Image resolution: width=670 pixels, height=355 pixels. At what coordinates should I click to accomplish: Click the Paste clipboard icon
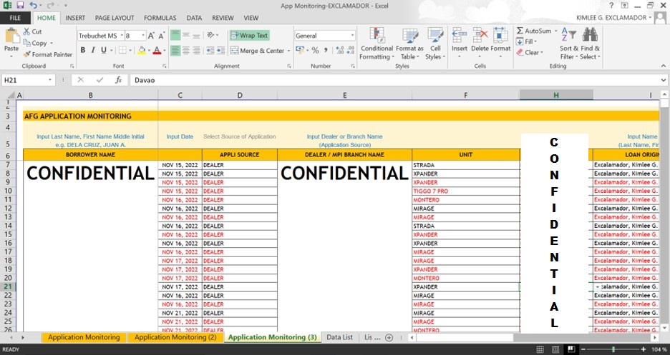11,36
